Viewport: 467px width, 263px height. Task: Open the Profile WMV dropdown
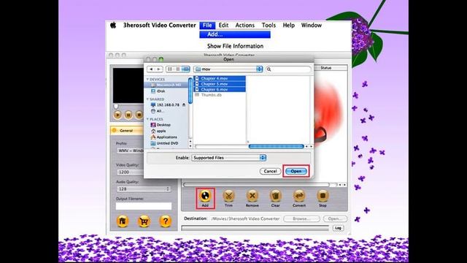(130, 150)
